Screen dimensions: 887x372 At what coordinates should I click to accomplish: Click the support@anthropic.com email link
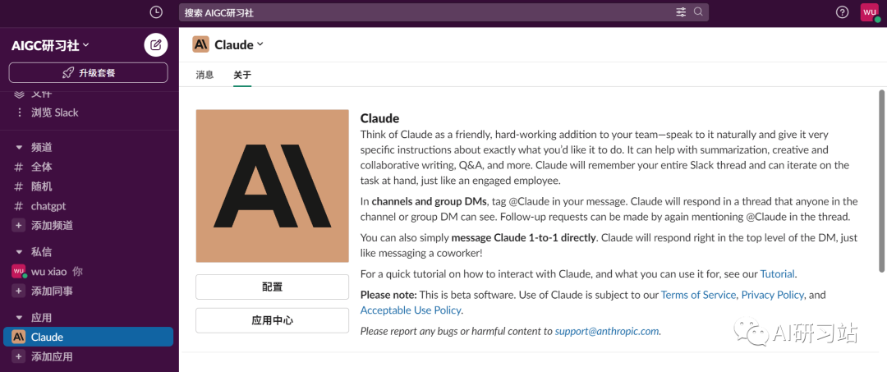point(606,331)
